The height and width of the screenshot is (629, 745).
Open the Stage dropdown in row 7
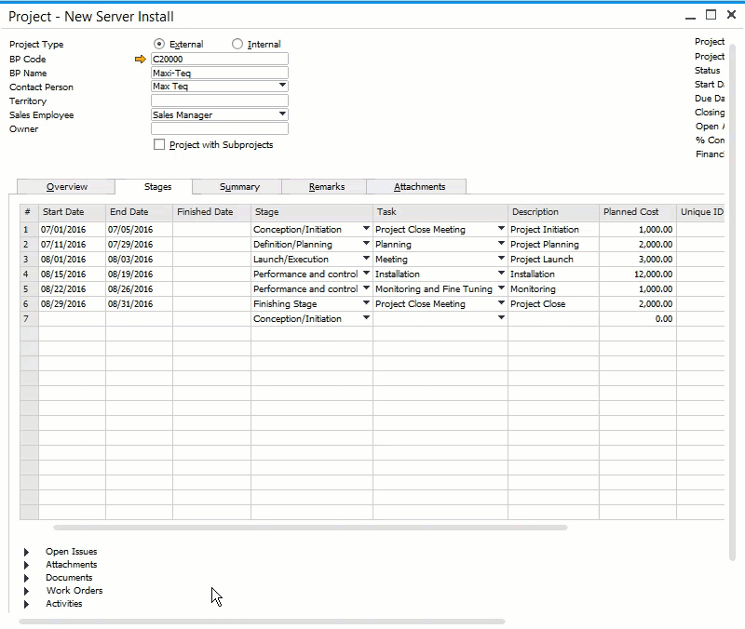[366, 318]
